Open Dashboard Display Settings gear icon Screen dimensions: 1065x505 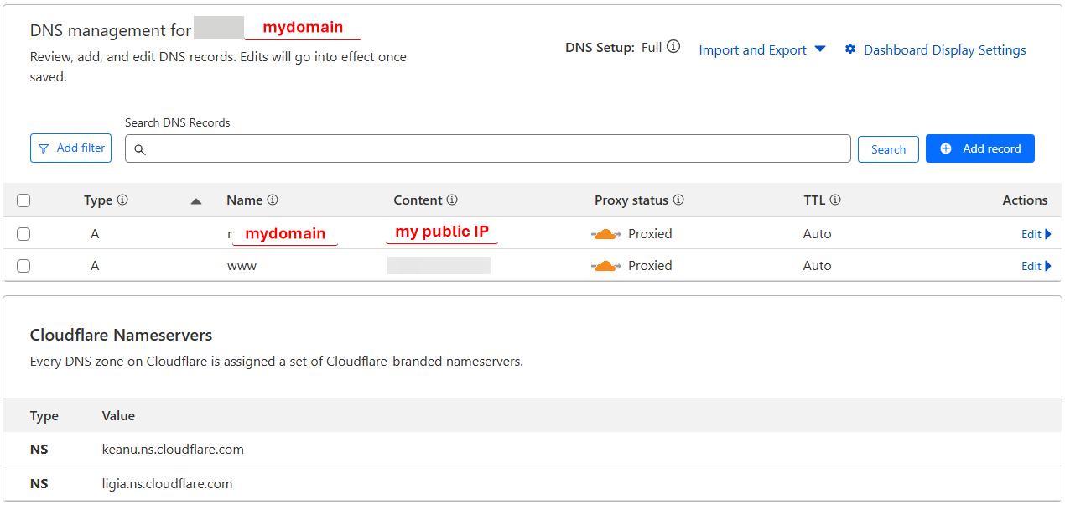click(850, 49)
